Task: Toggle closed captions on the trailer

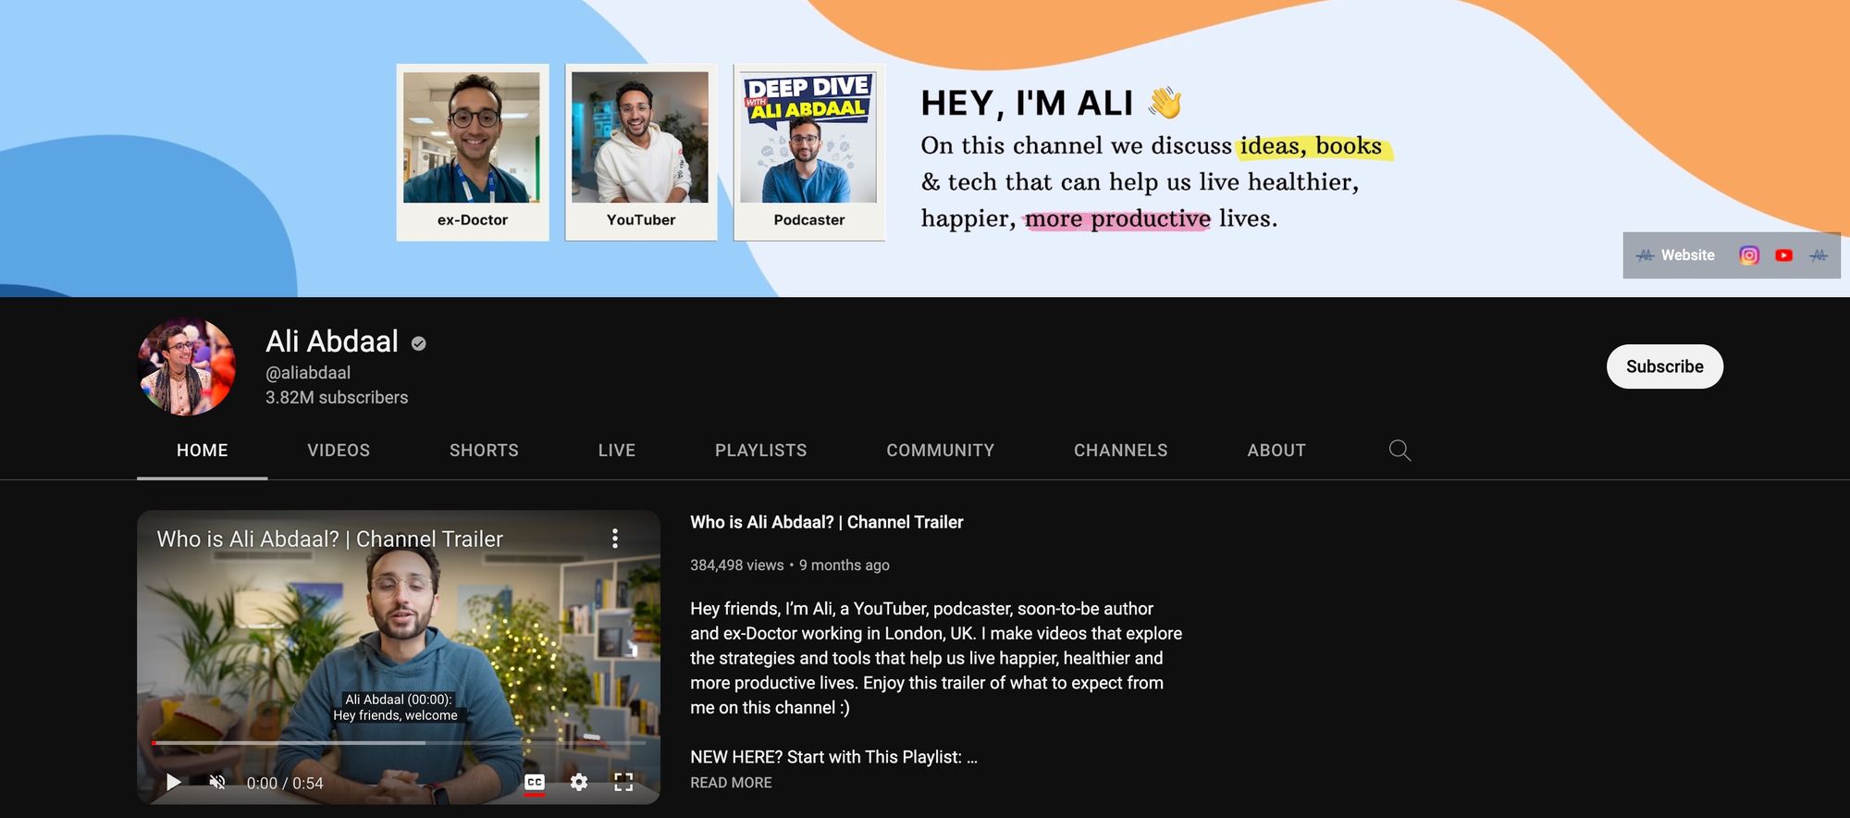Action: click(x=535, y=783)
